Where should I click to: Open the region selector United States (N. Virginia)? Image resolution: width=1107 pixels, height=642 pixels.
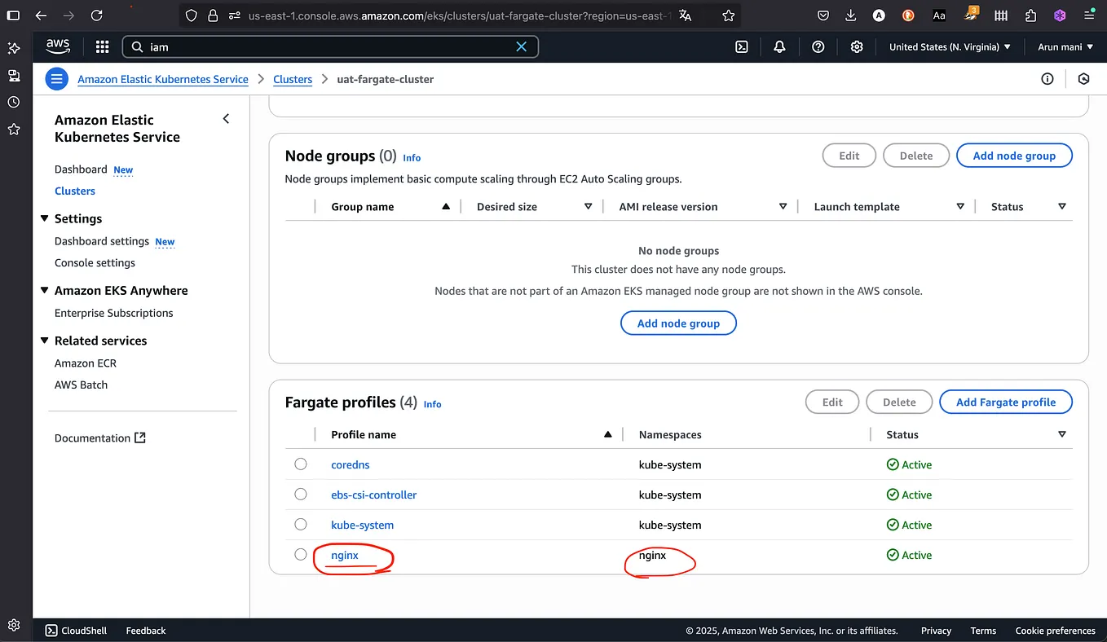pyautogui.click(x=949, y=46)
